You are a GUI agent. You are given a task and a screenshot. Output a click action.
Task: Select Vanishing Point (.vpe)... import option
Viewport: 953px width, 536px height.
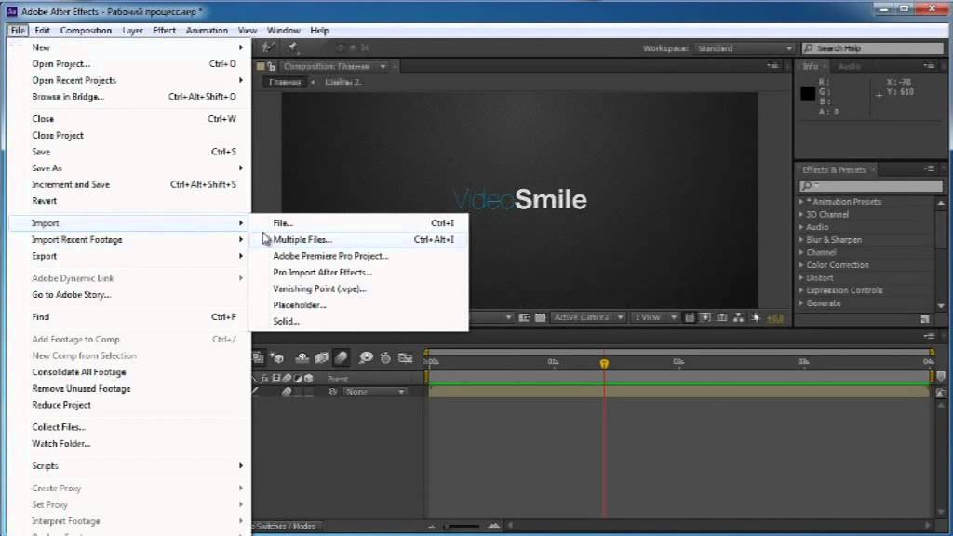[359, 288]
